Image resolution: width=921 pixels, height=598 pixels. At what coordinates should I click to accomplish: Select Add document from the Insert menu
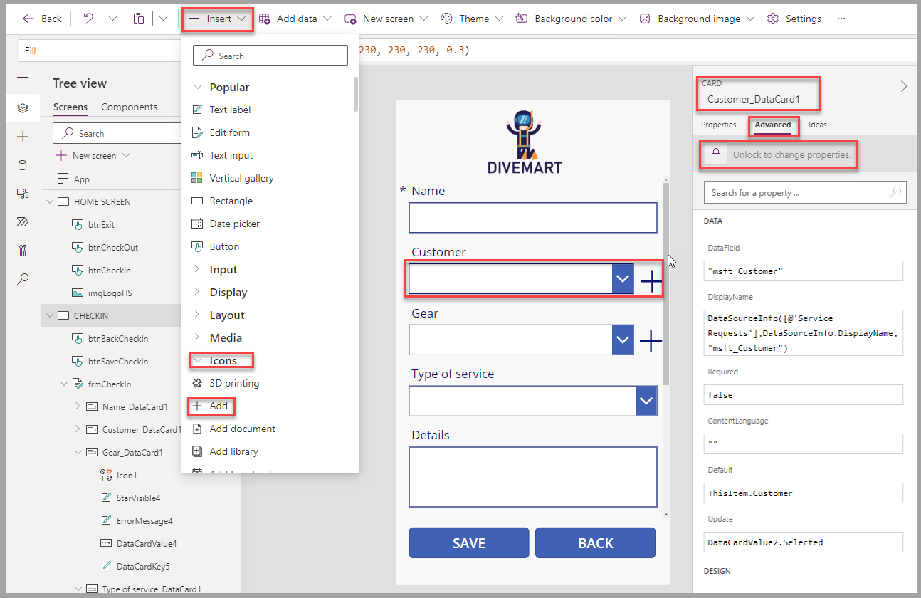pyautogui.click(x=241, y=429)
